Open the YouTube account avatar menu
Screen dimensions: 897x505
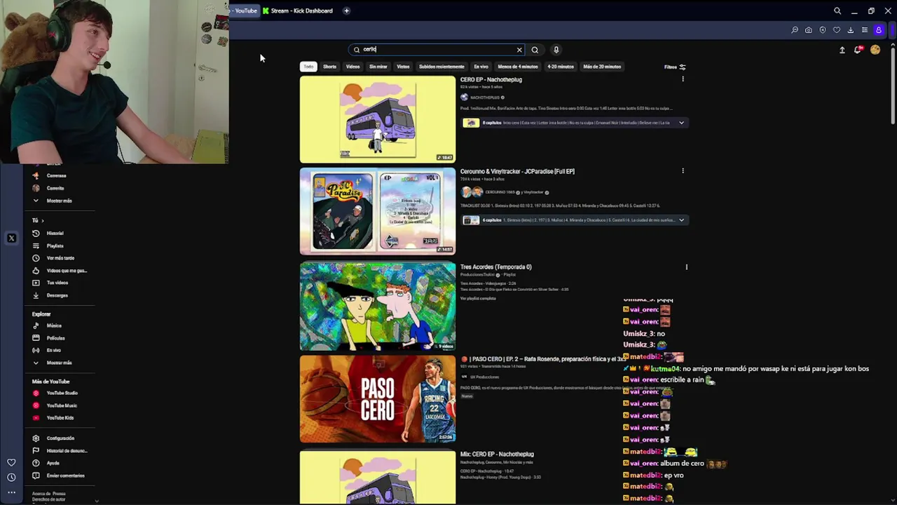[x=875, y=50]
